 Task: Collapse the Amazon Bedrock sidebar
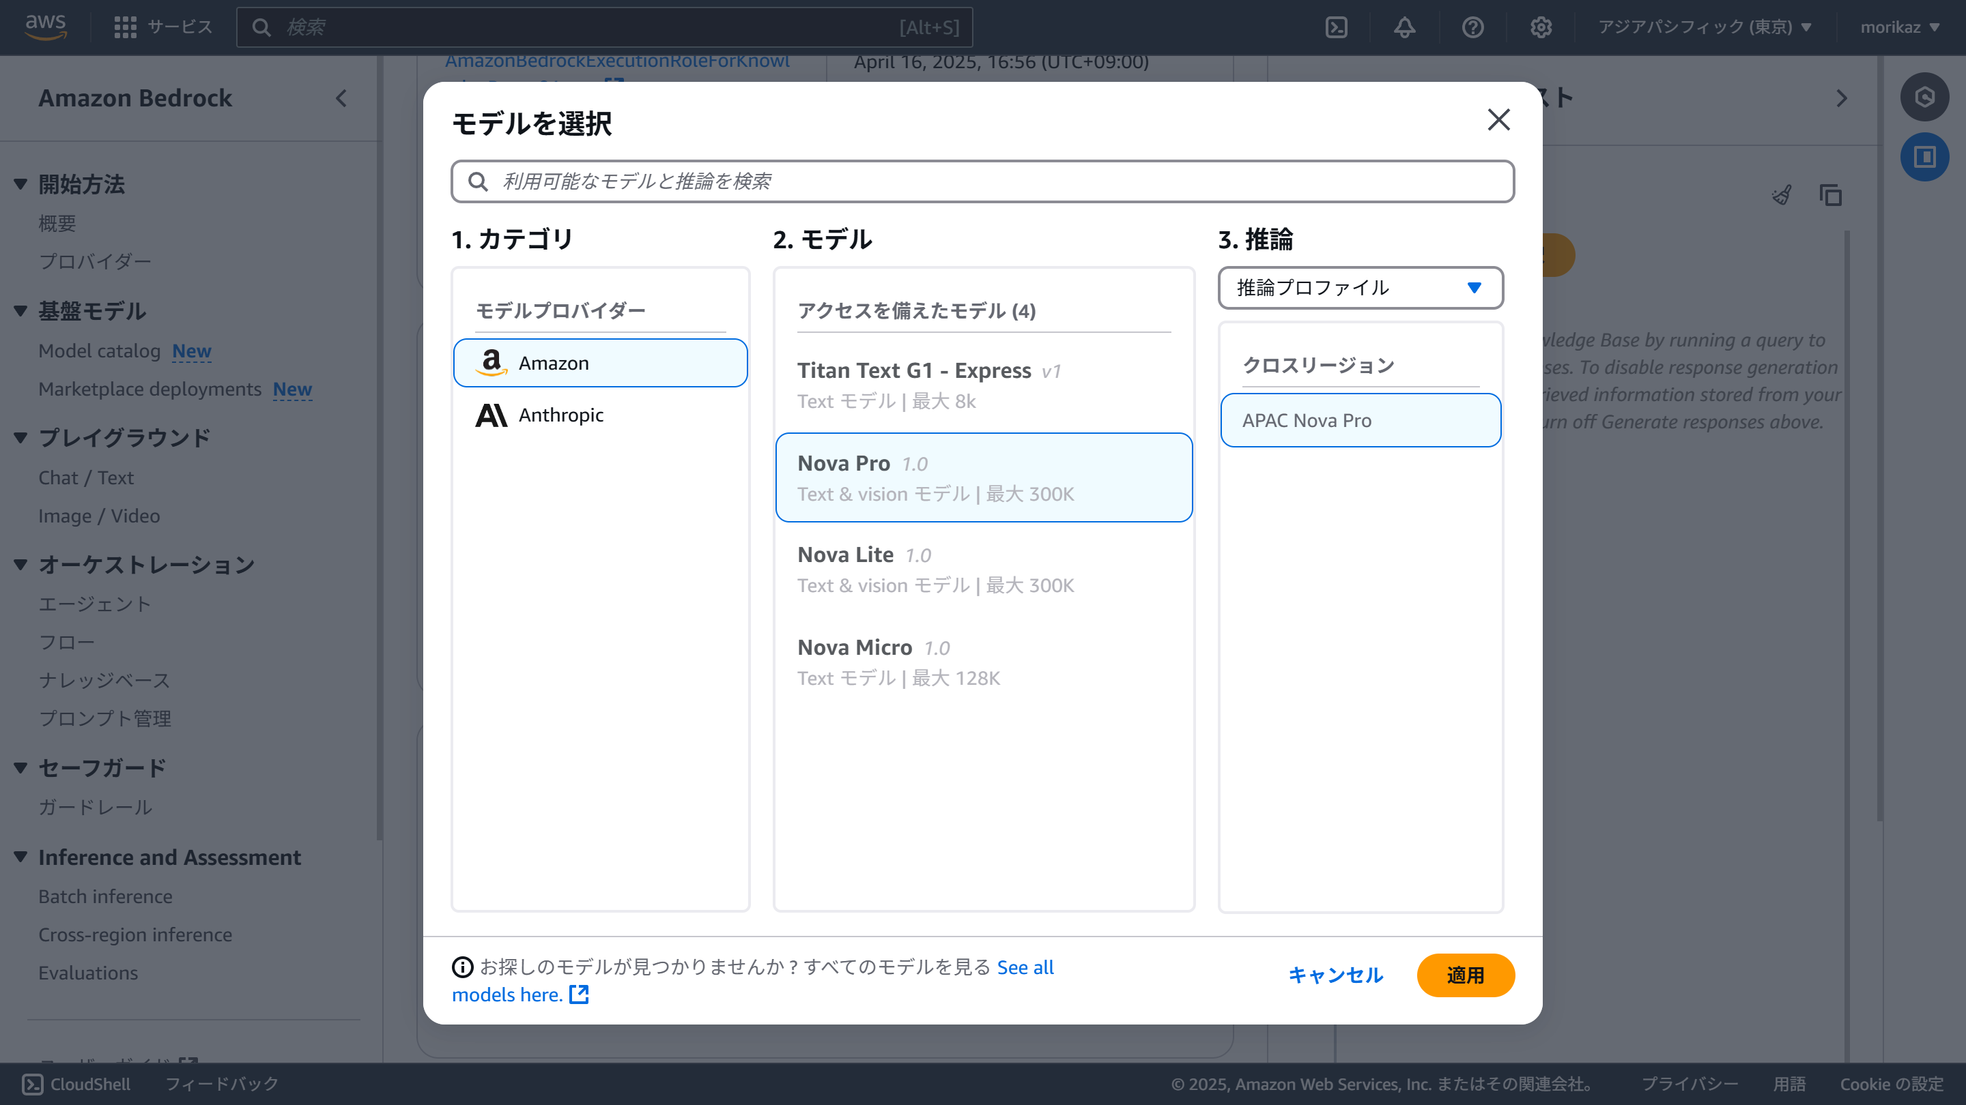click(x=341, y=98)
